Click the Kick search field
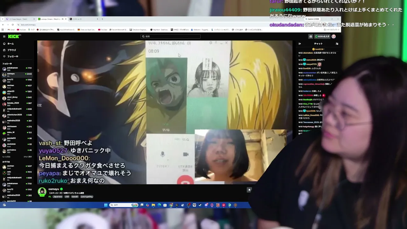 tap(171, 37)
